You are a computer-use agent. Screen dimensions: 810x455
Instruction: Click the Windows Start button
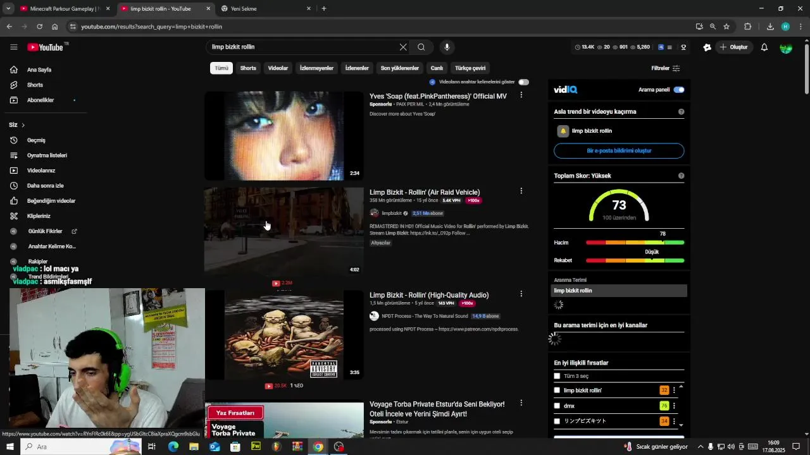point(9,447)
